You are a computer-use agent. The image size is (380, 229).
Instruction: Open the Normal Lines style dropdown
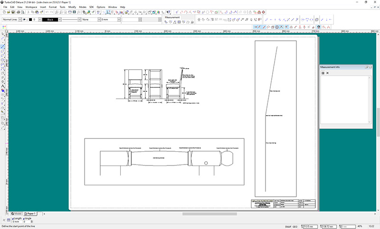pos(20,20)
